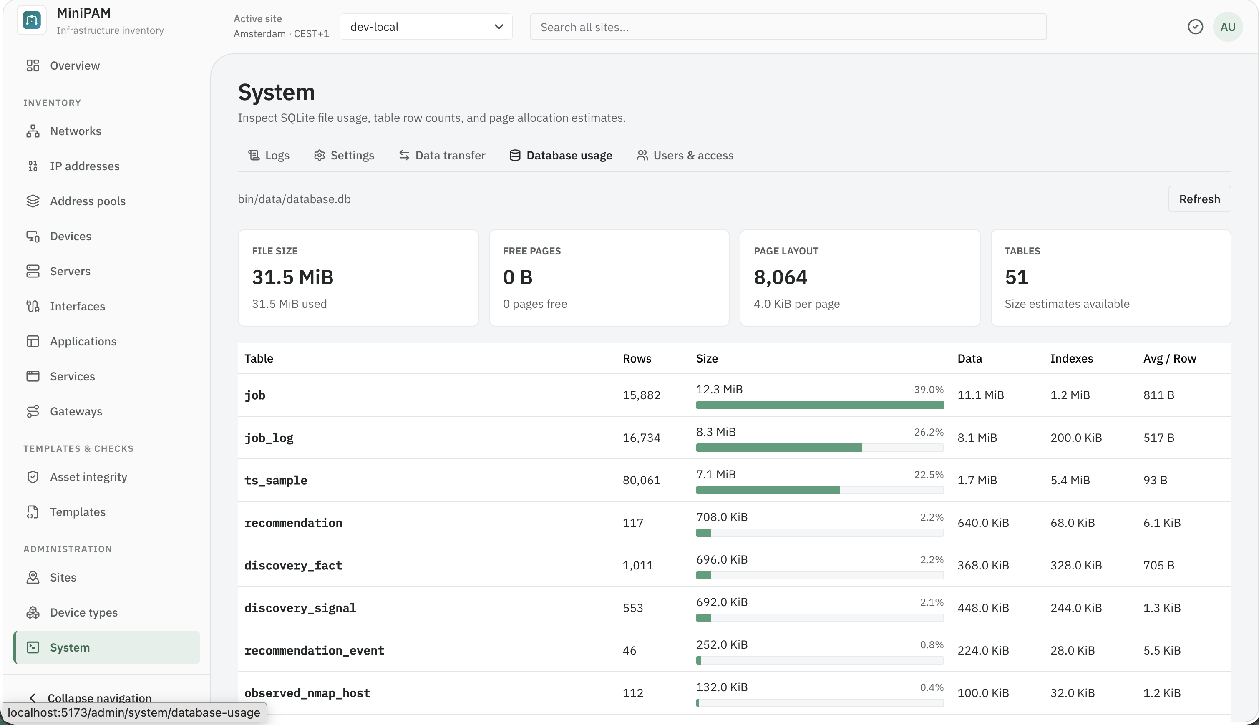
Task: Click the Services sidebar icon
Action: pos(33,376)
